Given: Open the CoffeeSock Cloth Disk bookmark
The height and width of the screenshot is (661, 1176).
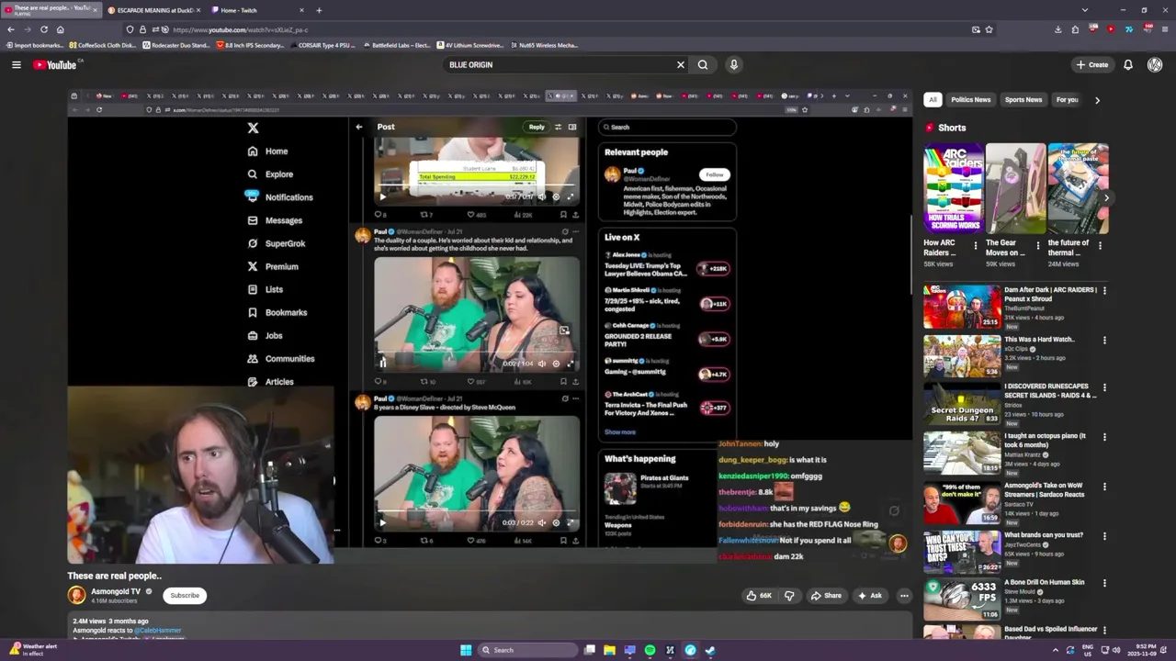Looking at the screenshot, I should pyautogui.click(x=103, y=45).
